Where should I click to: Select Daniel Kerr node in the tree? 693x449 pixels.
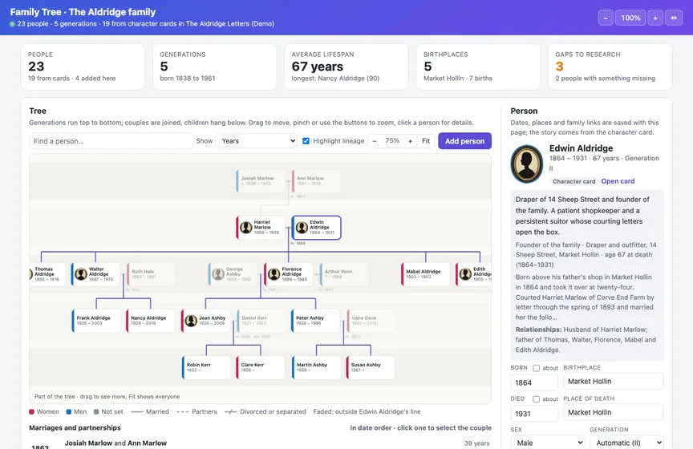tap(261, 321)
